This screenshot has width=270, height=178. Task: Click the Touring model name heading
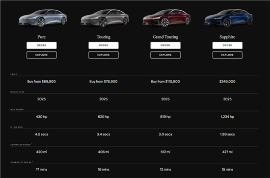[104, 37]
